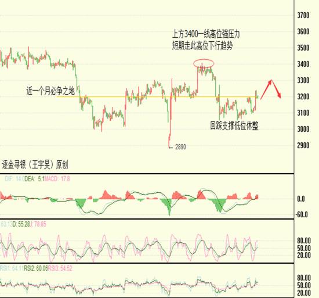Click the KDJ J value label
The image size is (319, 298).
(38, 224)
